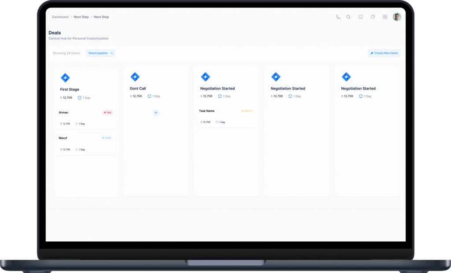Toggle the Hot status badge on Arman's card
451x273 pixels.
107,112
